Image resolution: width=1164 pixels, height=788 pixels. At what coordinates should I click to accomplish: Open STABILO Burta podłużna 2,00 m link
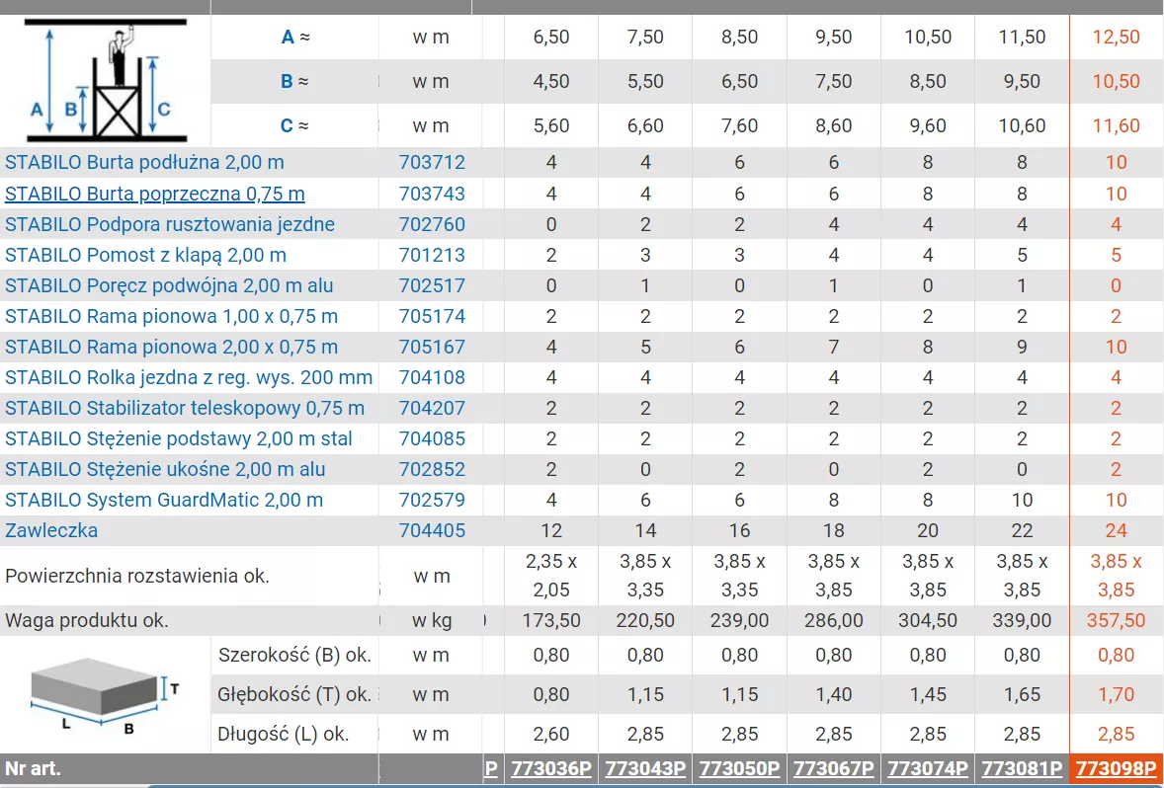(144, 163)
